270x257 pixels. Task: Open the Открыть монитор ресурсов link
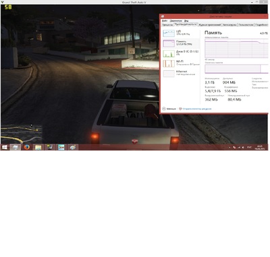[x=197, y=109]
